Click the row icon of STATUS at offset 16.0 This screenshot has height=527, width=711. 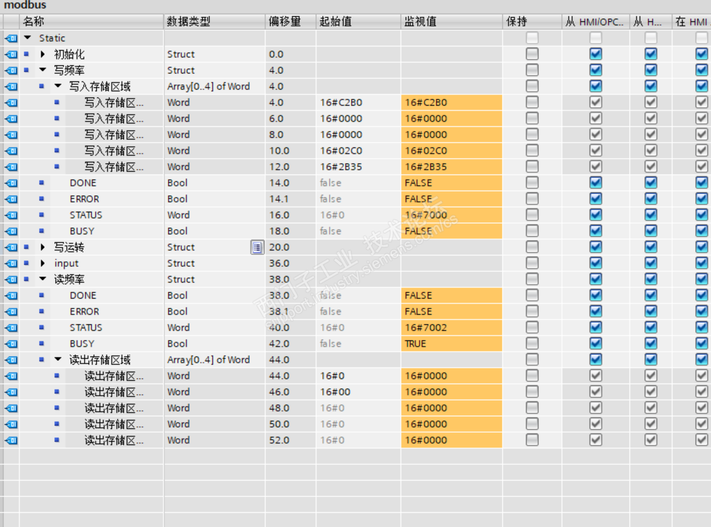(x=11, y=216)
